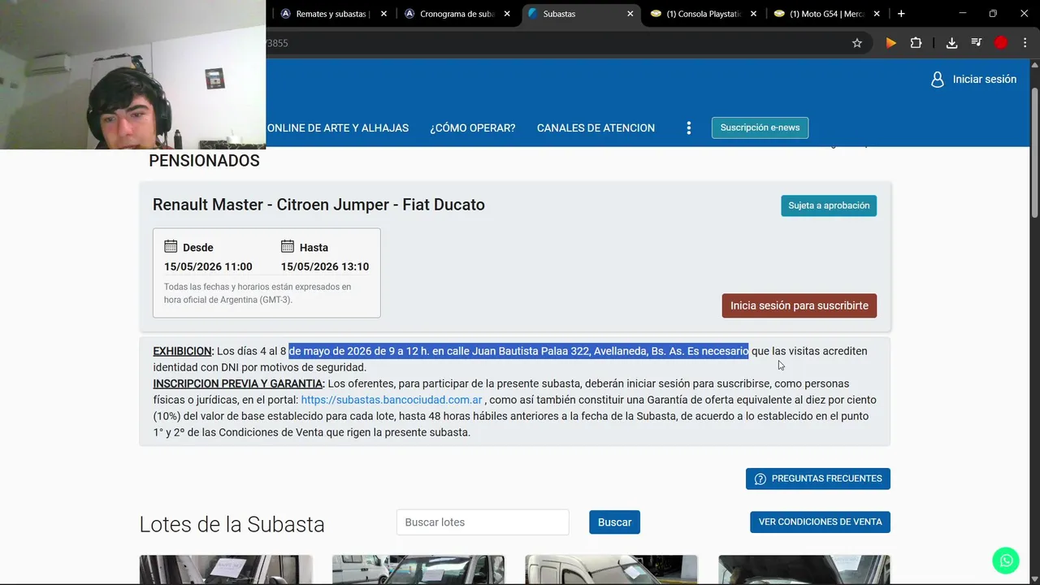Switch to the Consola Playstation tab

click(704, 14)
